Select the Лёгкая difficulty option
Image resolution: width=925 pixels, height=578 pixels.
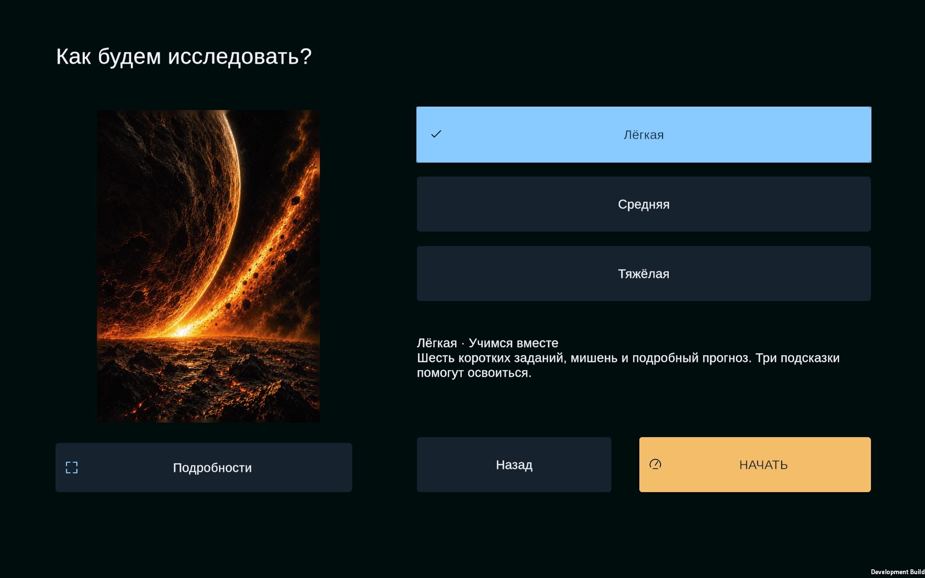644,135
